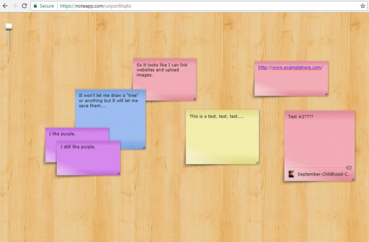Open the September-Childhood-C... attachment filename
This screenshot has height=242, width=369.
point(324,174)
